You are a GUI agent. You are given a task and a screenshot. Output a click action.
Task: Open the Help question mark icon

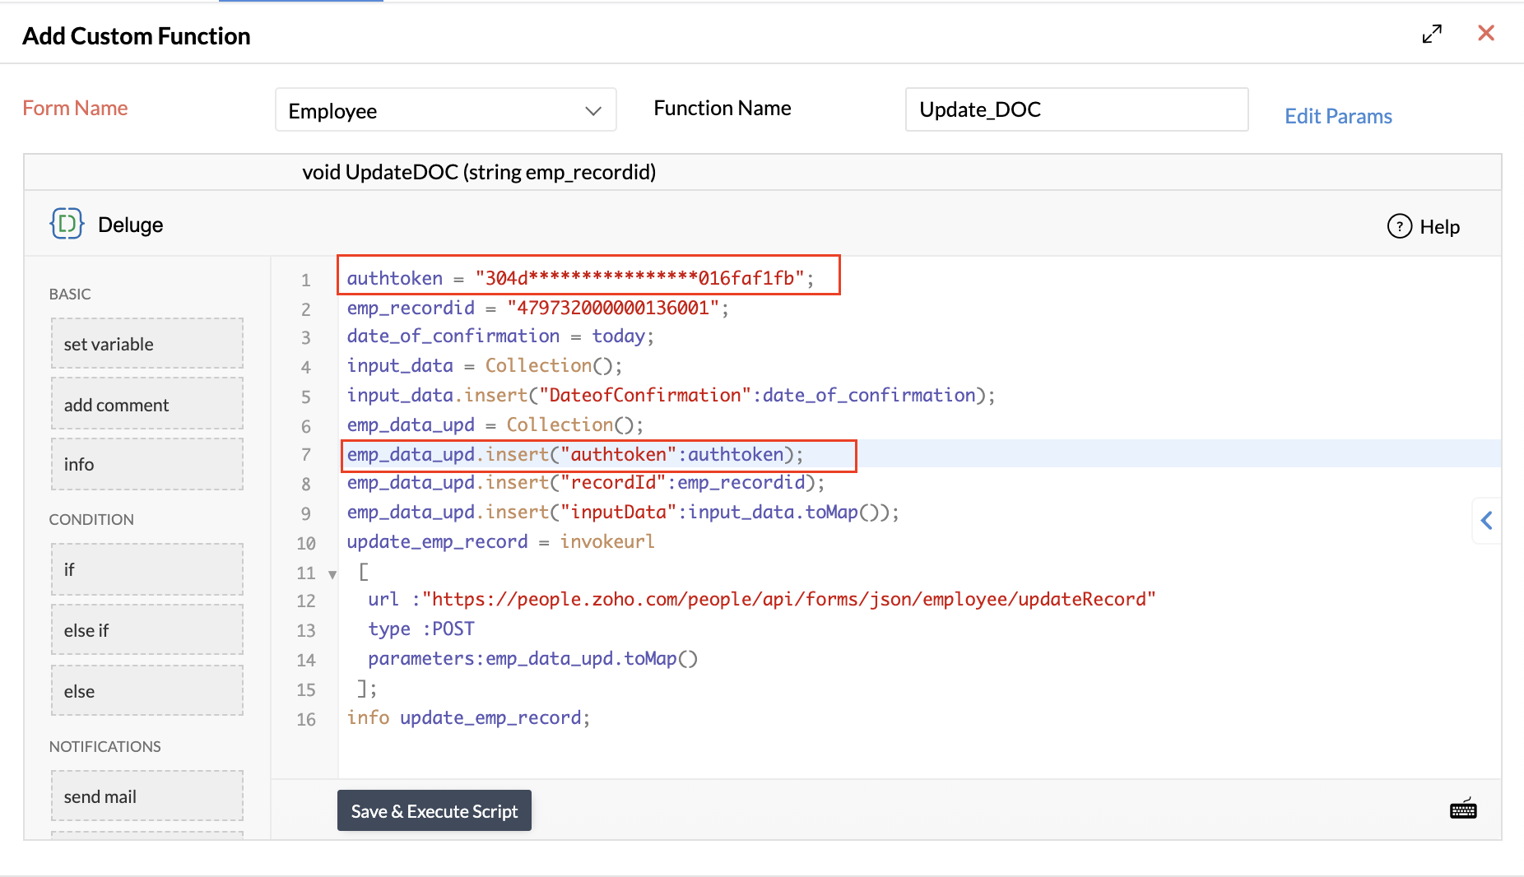[1399, 226]
